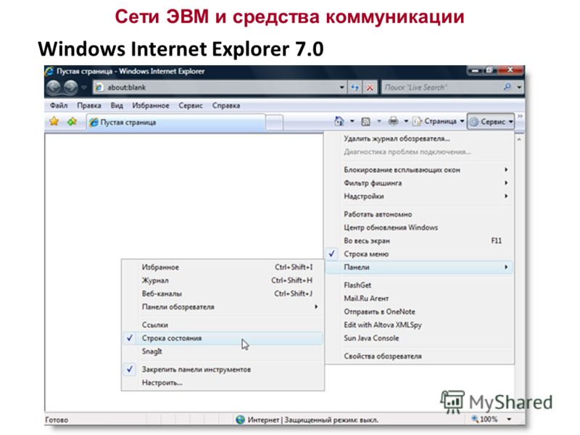The height and width of the screenshot is (435, 580).
Task: Open recent pages dropdown beside Forward button
Action: click(x=84, y=88)
